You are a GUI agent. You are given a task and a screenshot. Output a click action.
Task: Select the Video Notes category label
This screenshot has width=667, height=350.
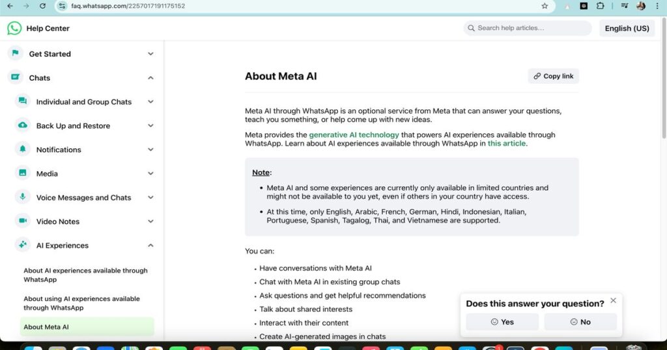point(58,221)
